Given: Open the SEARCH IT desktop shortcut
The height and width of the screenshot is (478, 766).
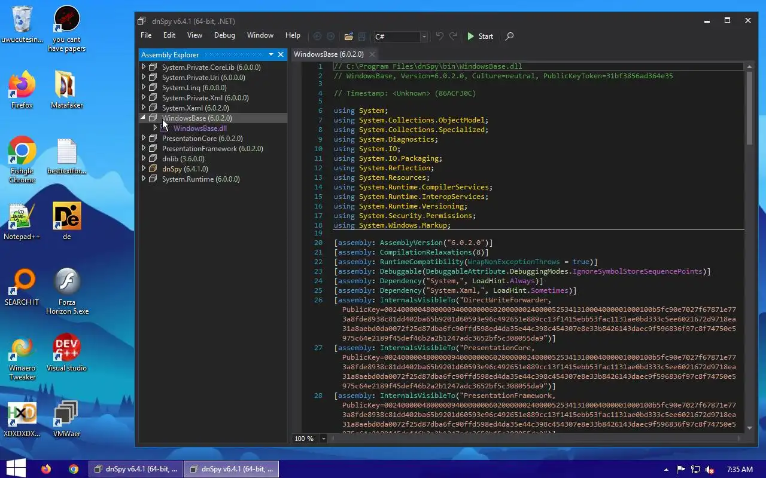Looking at the screenshot, I should tap(22, 287).
